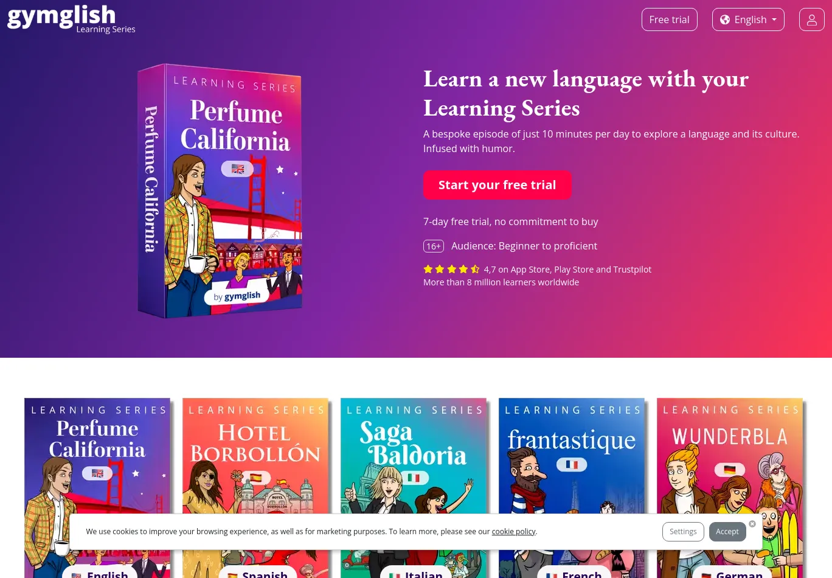The image size is (832, 578).
Task: Select the Saga Baldoria Italian course card
Action: [x=414, y=488]
